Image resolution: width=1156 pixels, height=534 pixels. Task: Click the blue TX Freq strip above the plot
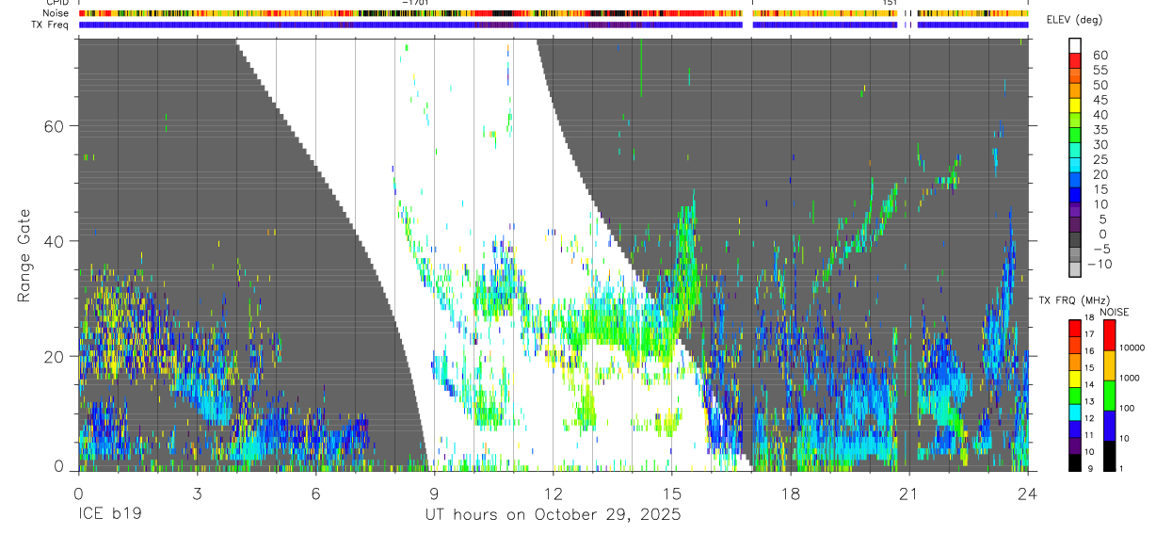pos(554,24)
